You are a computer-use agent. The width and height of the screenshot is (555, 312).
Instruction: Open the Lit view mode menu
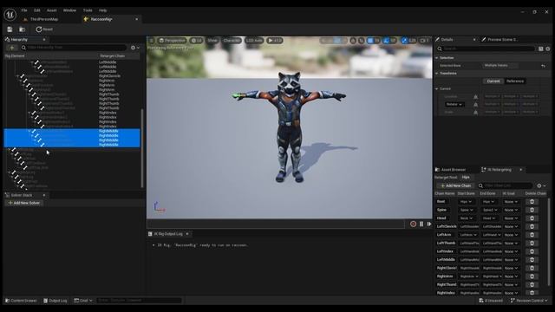click(x=197, y=41)
